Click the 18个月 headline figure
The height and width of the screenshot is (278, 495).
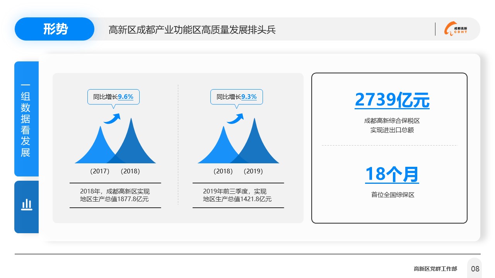point(392,174)
